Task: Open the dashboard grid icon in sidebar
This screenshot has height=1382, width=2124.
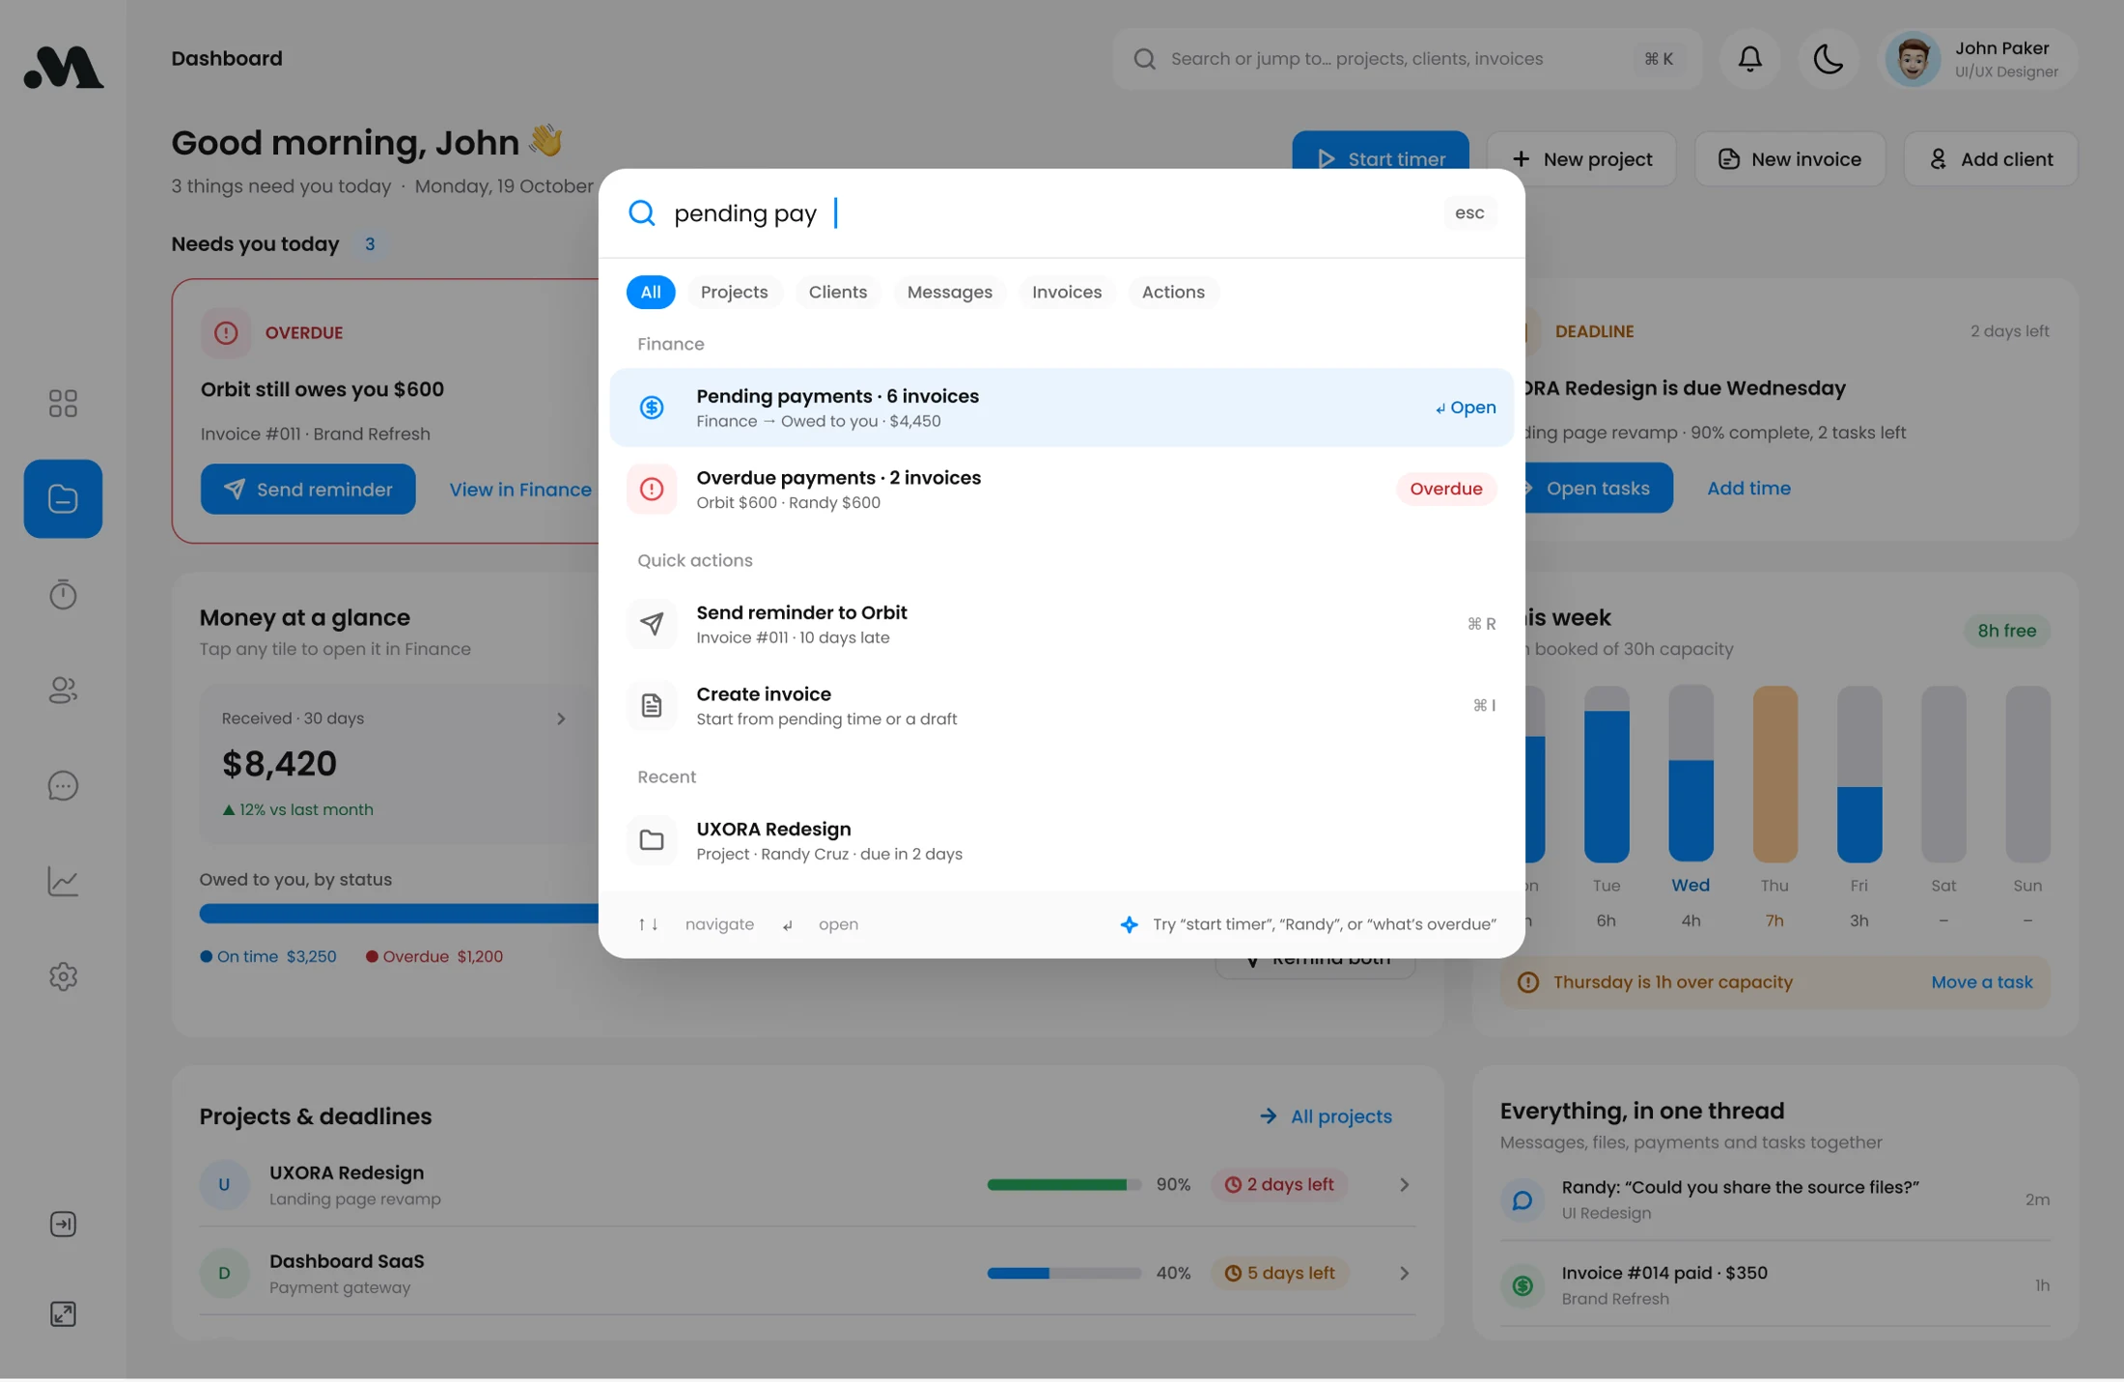Action: tap(63, 403)
